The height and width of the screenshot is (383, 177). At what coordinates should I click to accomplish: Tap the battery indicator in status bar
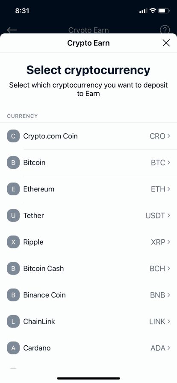164,11
